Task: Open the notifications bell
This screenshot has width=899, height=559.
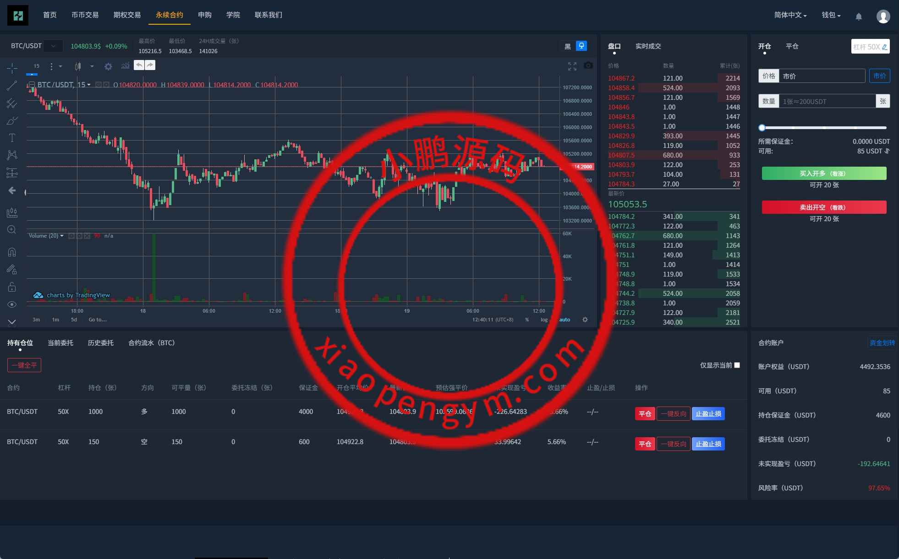Action: tap(859, 16)
